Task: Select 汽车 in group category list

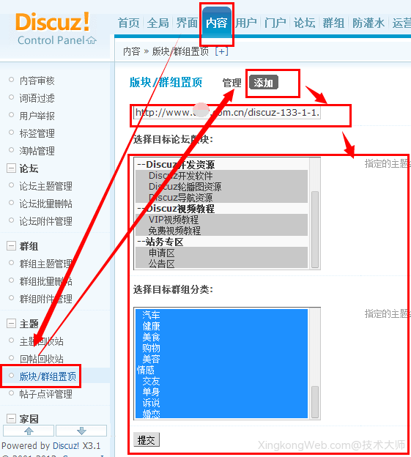Action: 221,315
